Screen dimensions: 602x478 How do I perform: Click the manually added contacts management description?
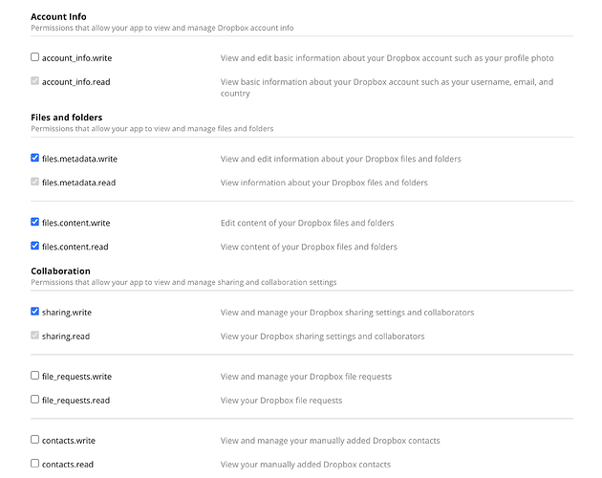(x=330, y=441)
